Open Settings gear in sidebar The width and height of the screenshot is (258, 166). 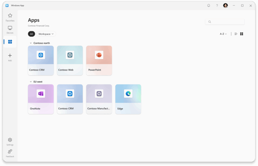tap(10, 141)
